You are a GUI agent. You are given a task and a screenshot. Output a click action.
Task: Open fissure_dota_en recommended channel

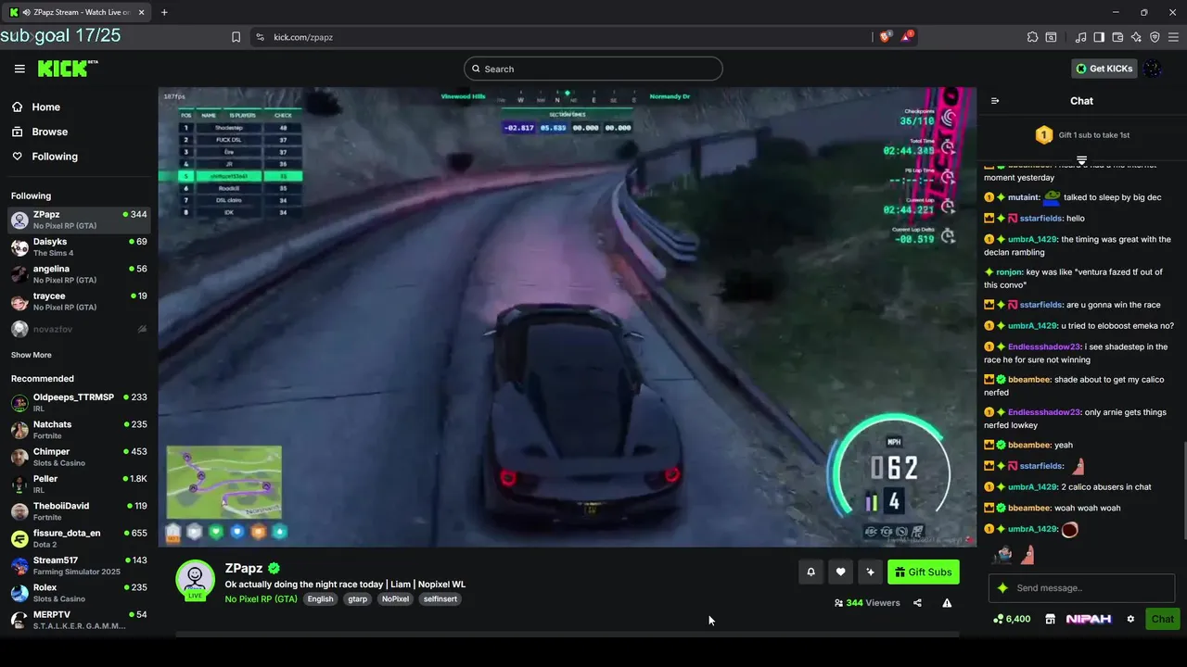coord(79,538)
